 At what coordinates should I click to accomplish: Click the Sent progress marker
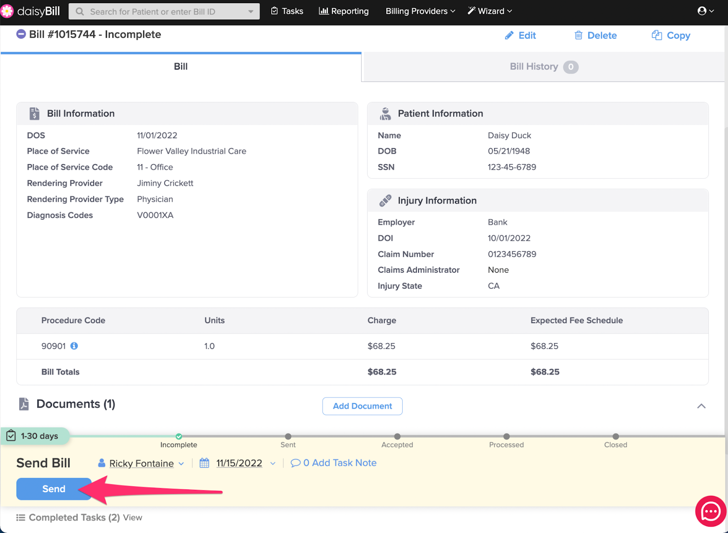pos(288,437)
